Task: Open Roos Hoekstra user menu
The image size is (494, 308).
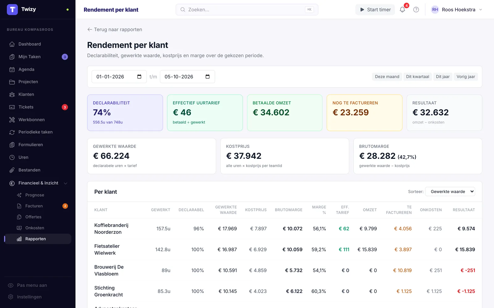Action: pos(457,10)
